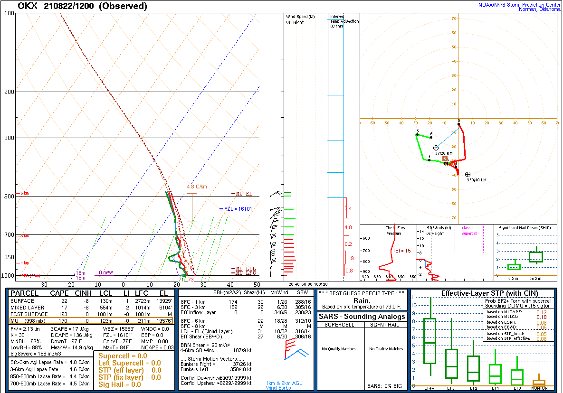Select the EF4+ box plot in the STP chart
The image size is (563, 393).
coord(429,341)
